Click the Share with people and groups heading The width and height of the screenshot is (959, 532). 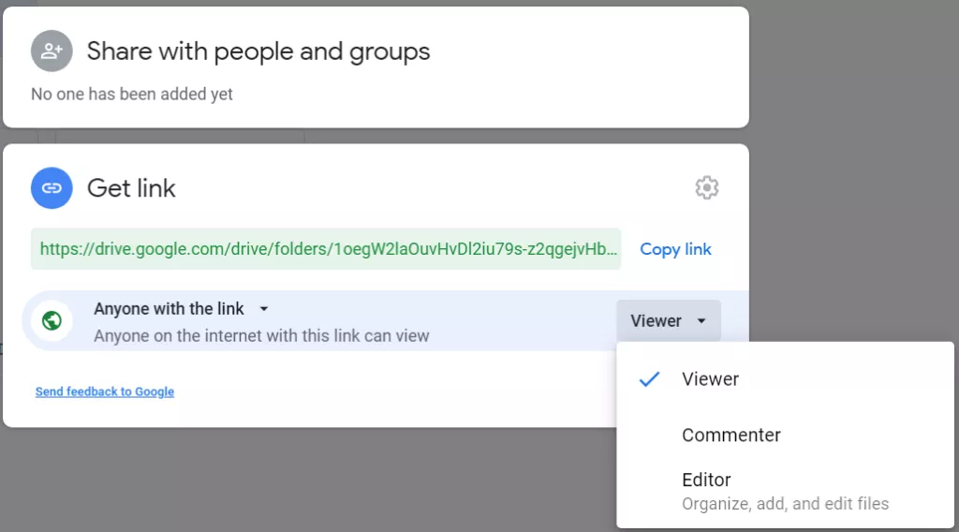[258, 52]
